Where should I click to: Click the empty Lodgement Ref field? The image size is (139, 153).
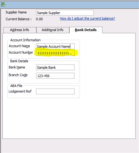pyautogui.click(x=55, y=92)
